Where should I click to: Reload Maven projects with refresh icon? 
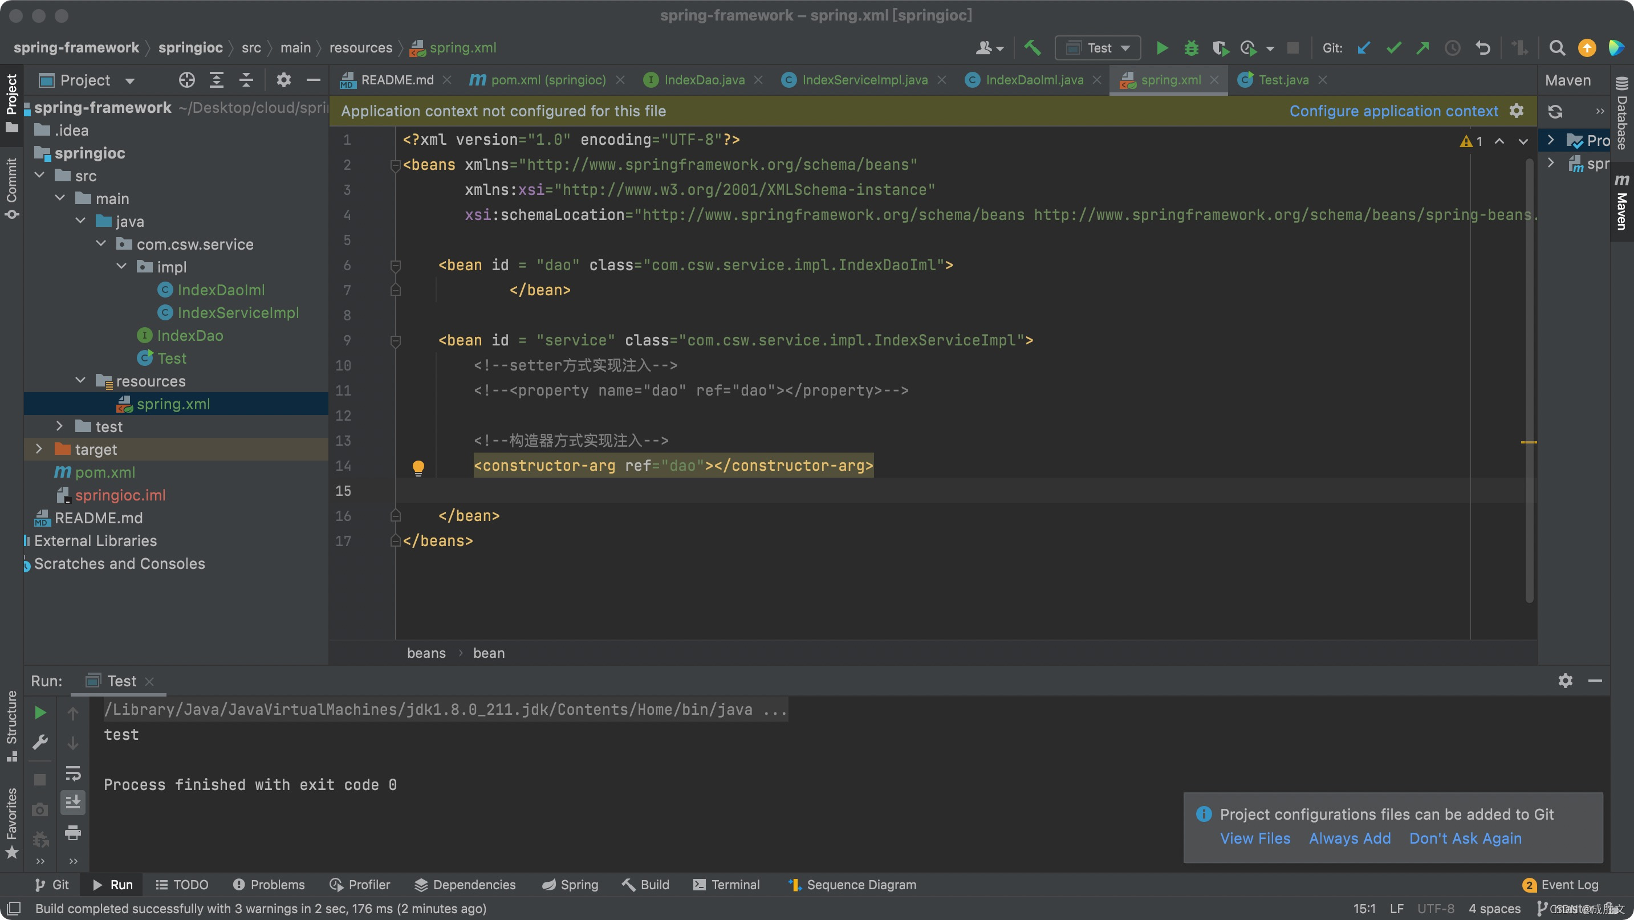pyautogui.click(x=1555, y=112)
